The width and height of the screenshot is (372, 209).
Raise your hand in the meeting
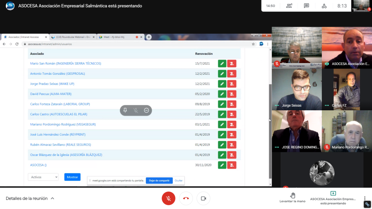pyautogui.click(x=292, y=198)
